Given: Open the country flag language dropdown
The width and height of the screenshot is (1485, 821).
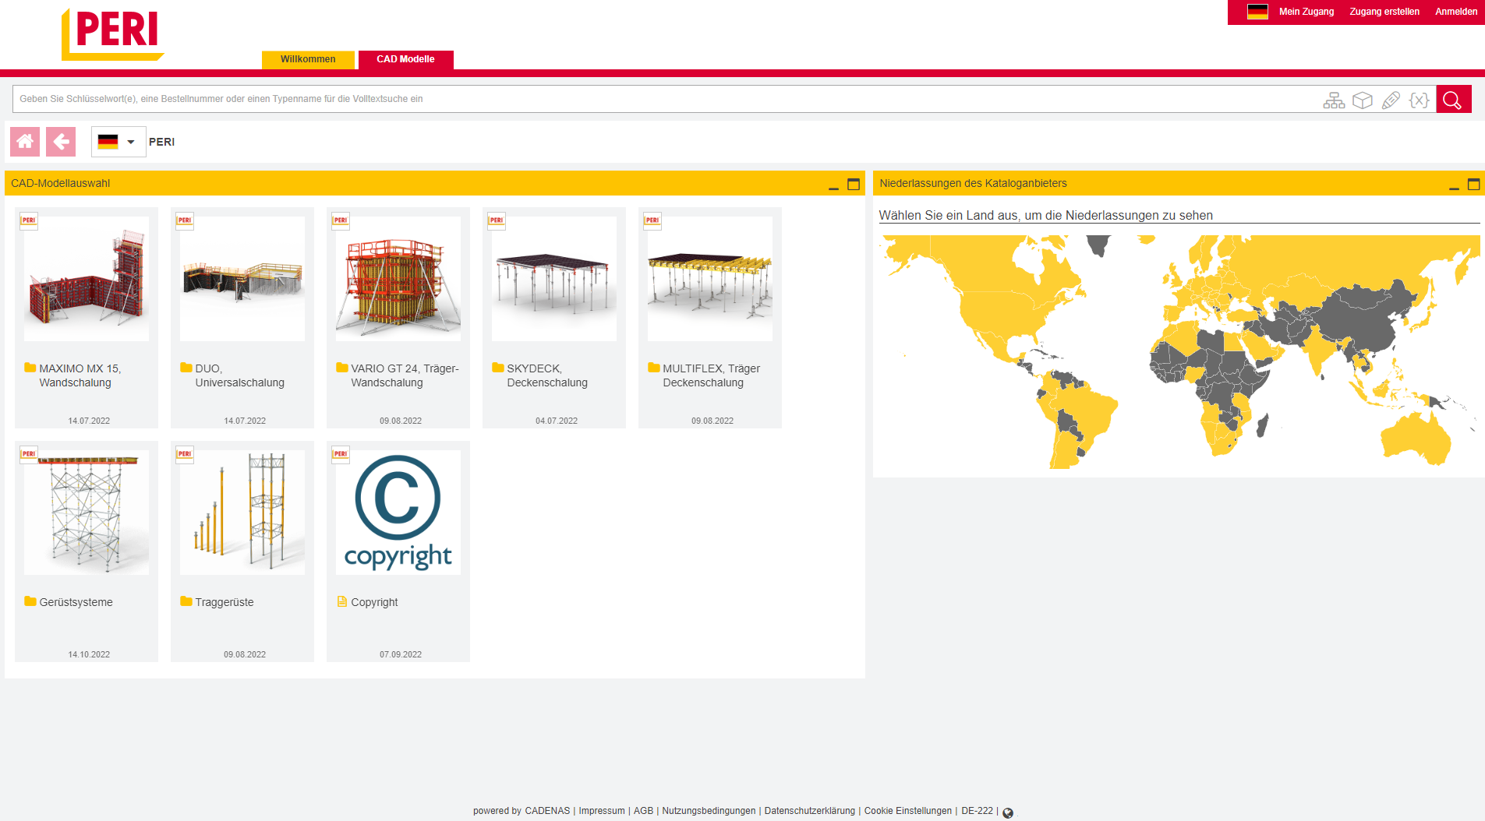Looking at the screenshot, I should pos(118,141).
